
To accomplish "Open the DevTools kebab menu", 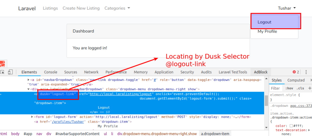I will [306, 72].
